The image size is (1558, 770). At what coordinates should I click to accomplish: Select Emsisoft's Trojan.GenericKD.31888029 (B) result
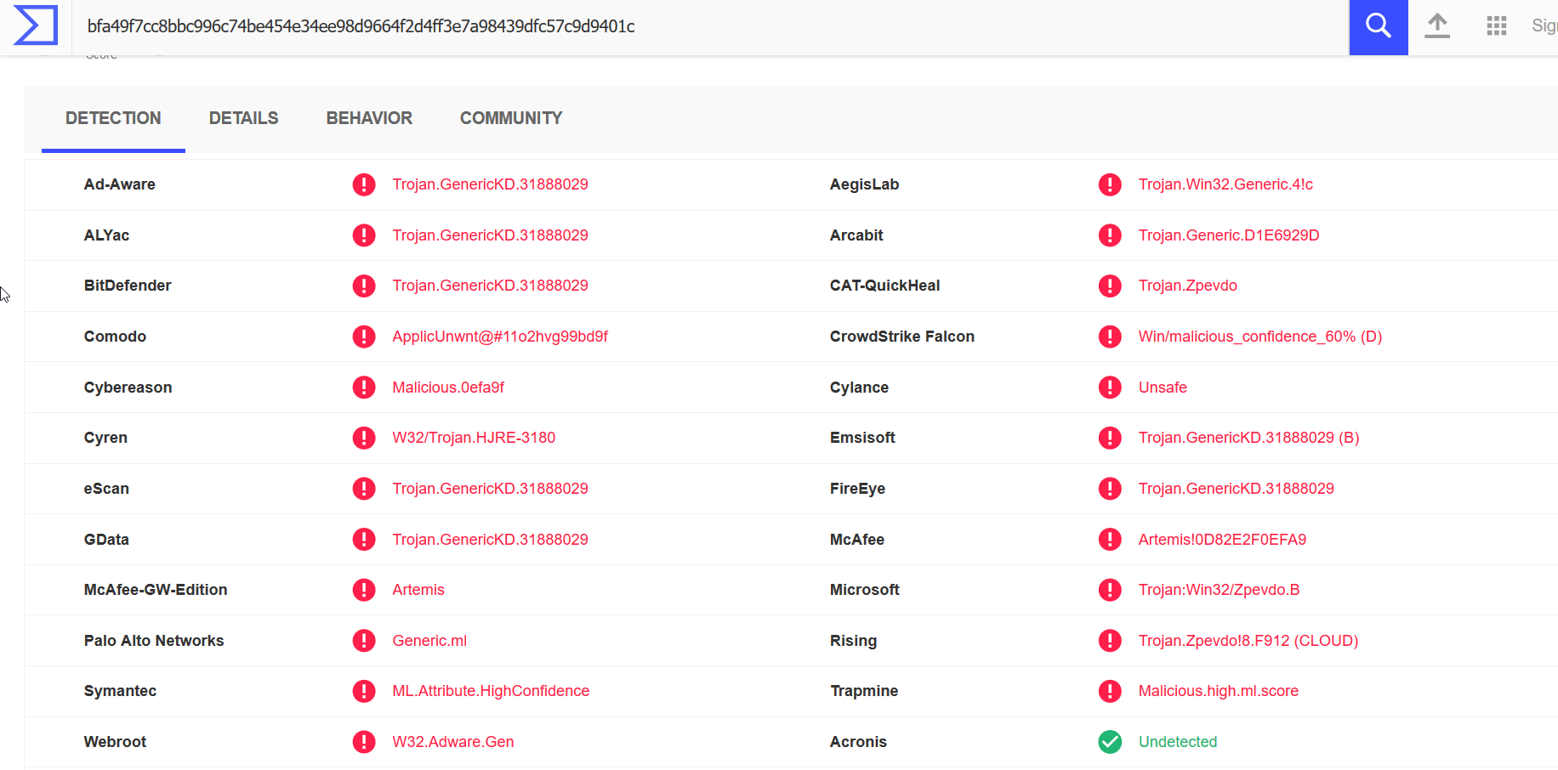(x=1248, y=438)
